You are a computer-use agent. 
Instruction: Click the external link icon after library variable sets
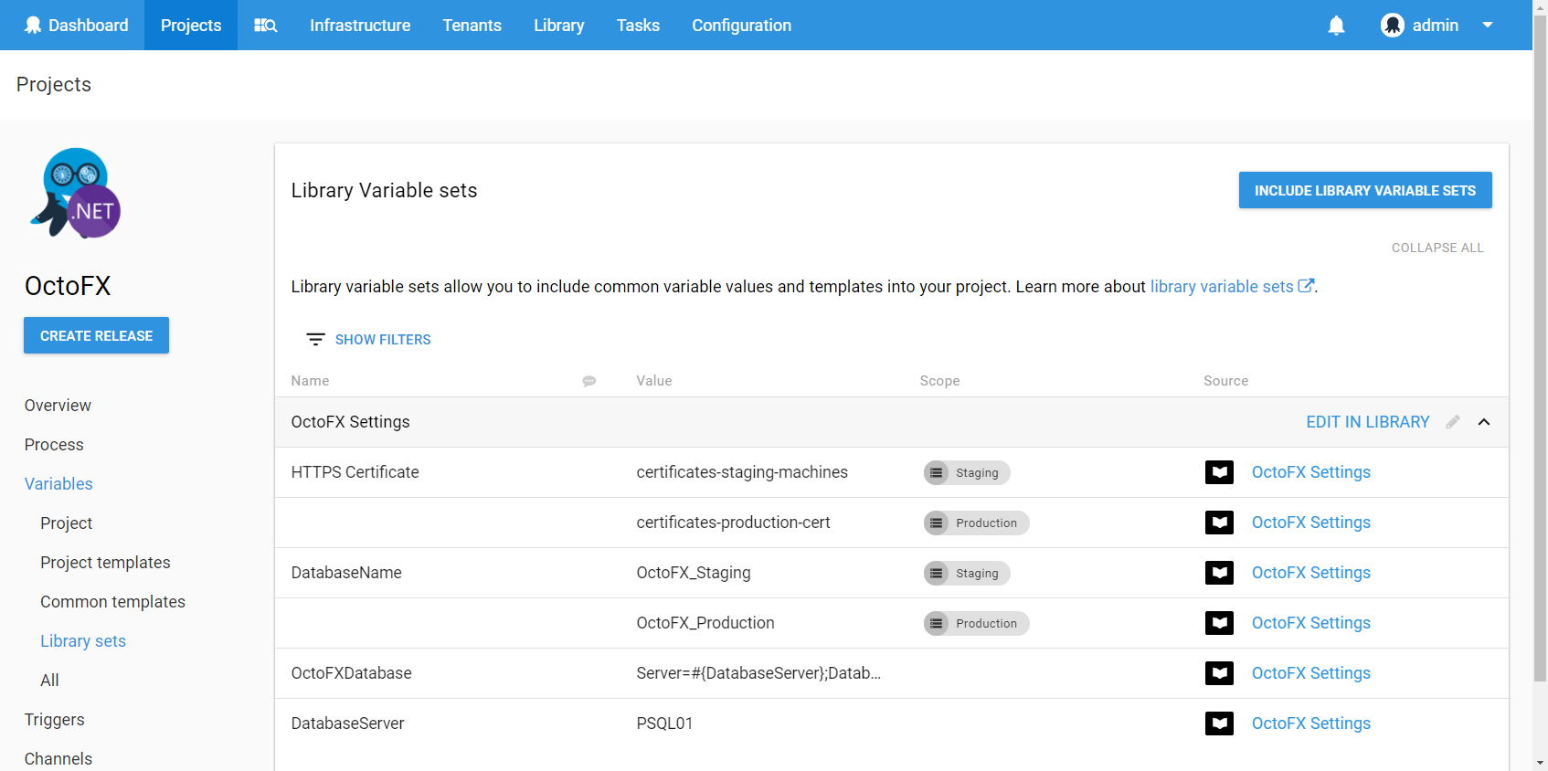pyautogui.click(x=1306, y=286)
